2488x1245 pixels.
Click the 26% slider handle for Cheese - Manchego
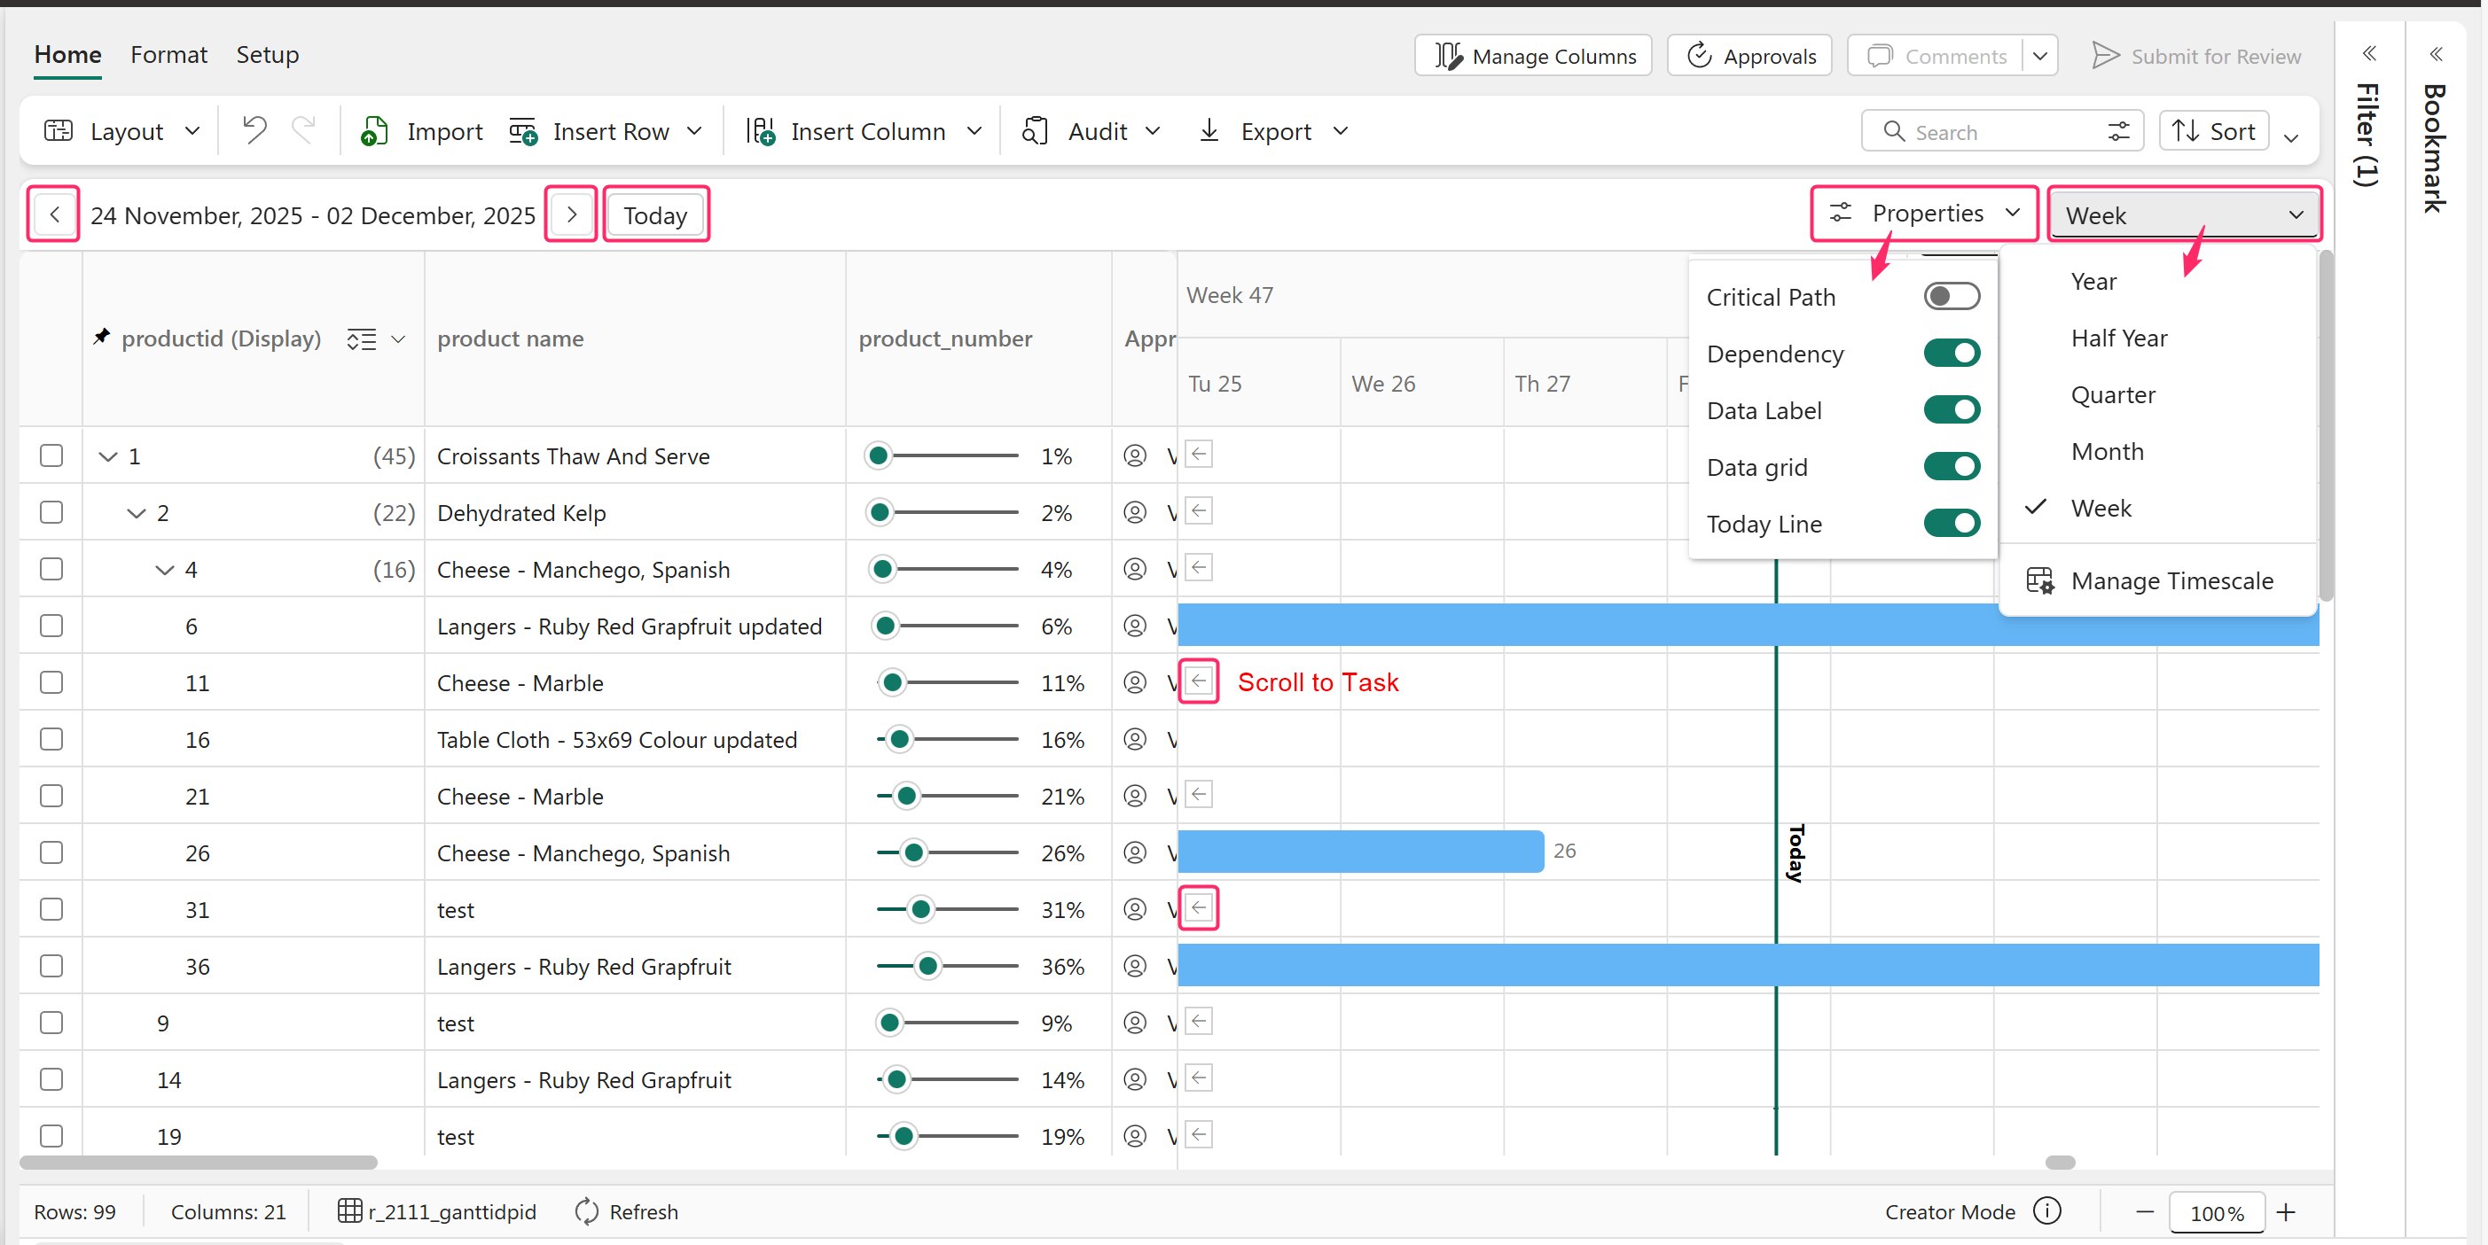[913, 852]
